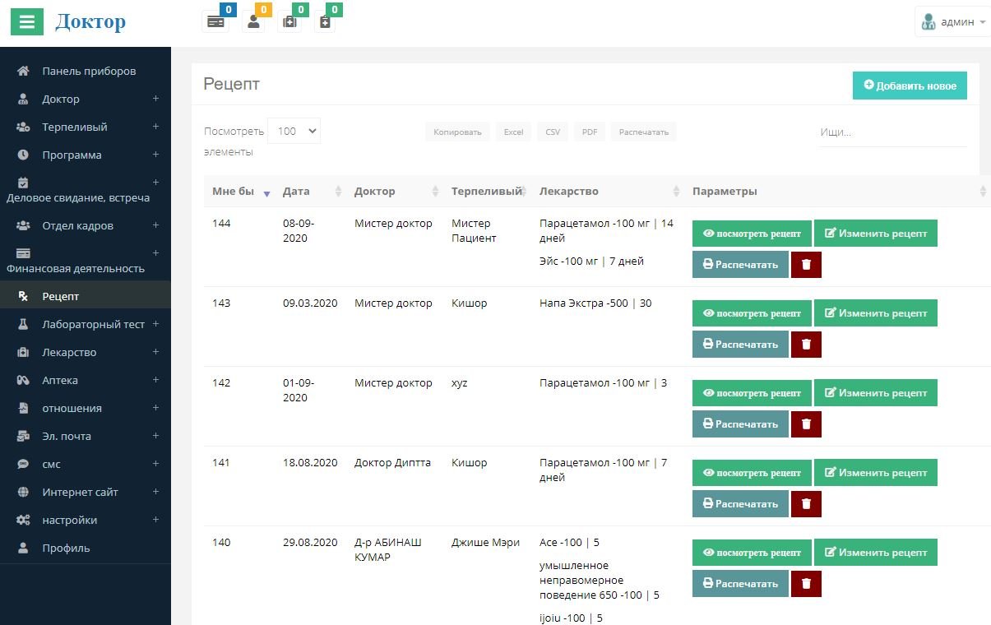The height and width of the screenshot is (625, 991).
Task: Click the globe icon beside Интернет сайт
Action: click(x=23, y=492)
